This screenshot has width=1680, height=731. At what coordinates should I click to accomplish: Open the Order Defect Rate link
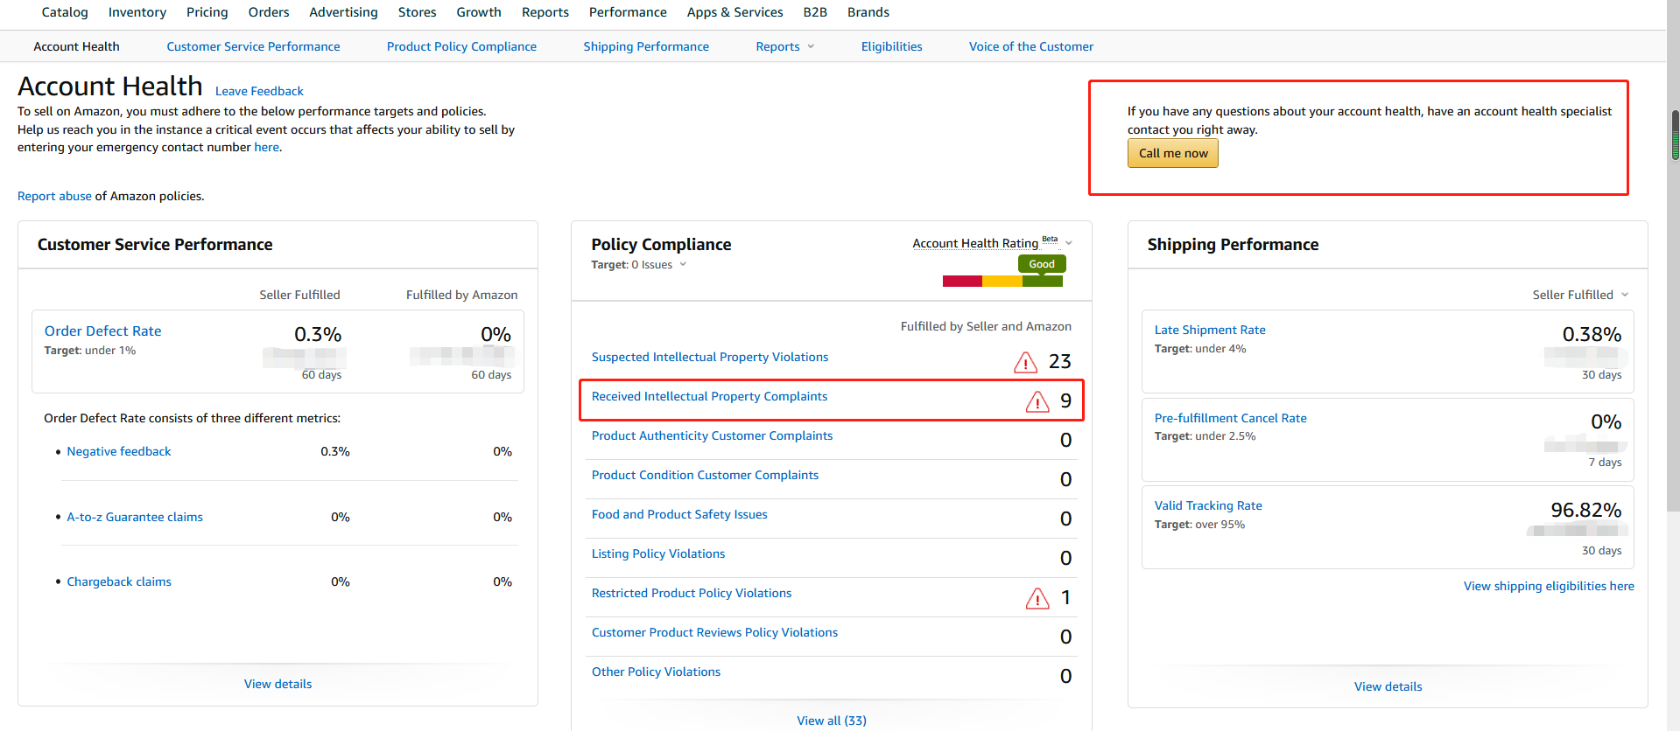[x=103, y=331]
